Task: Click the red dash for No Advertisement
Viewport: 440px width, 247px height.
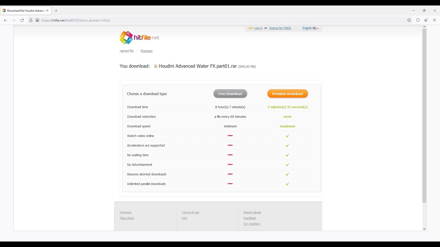Action: (x=230, y=165)
